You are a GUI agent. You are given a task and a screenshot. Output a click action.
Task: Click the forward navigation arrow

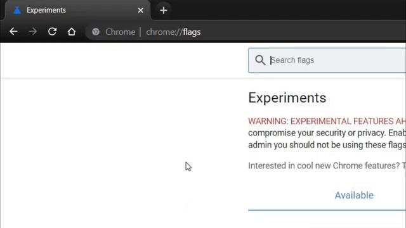tap(33, 32)
